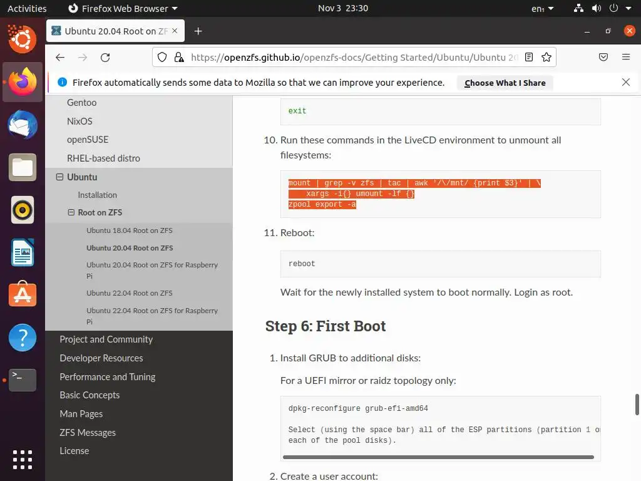This screenshot has width=641, height=481.
Task: Launch Thunderbird mail from dock
Action: (23, 125)
